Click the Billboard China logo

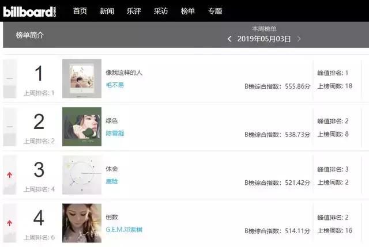pyautogui.click(x=29, y=12)
